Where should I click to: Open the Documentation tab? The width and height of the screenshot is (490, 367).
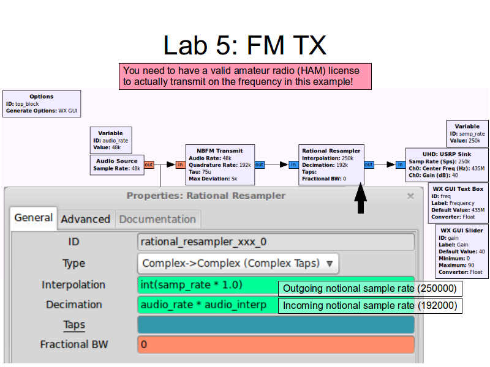click(x=157, y=219)
